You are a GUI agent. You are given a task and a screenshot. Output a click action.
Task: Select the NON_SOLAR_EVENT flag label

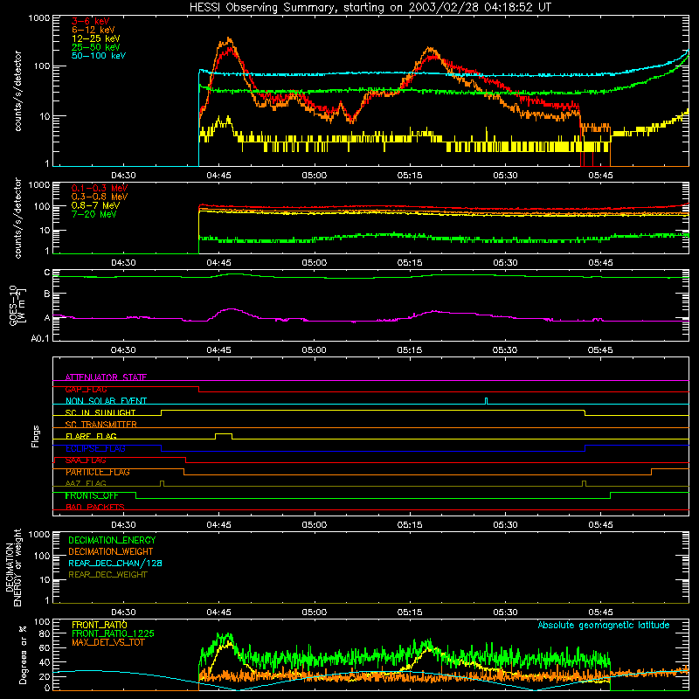point(106,401)
